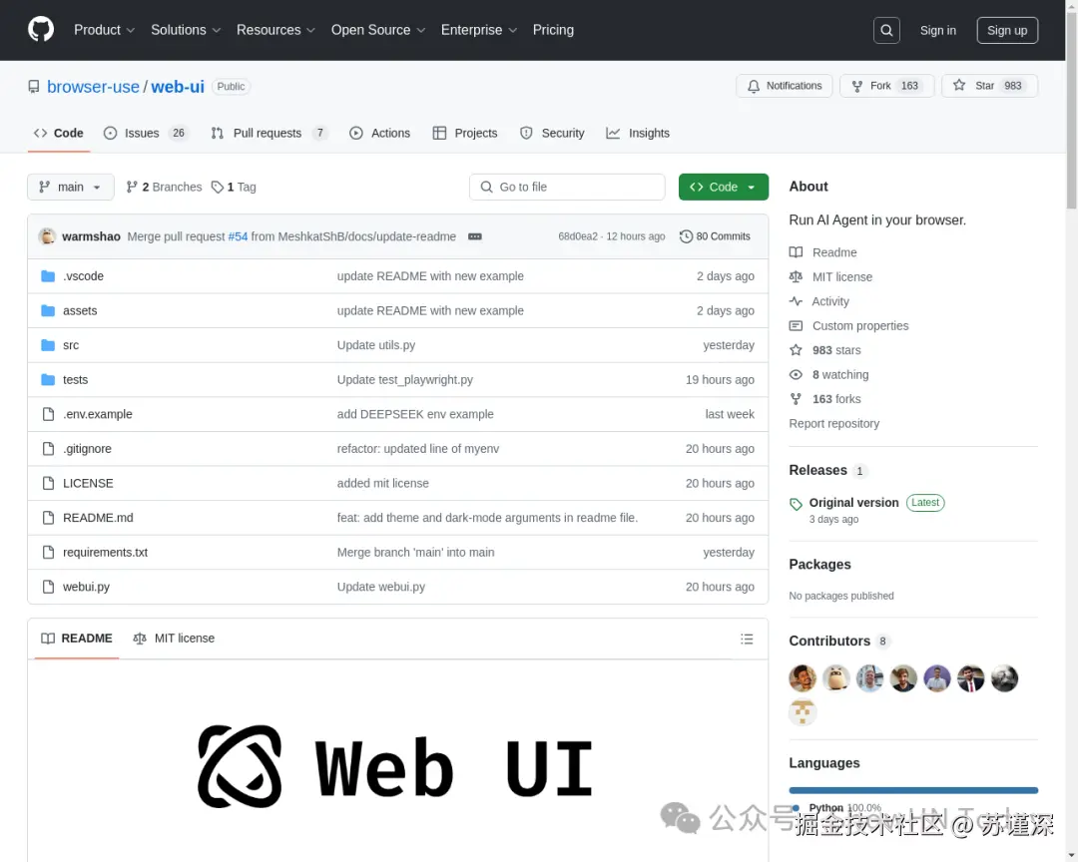Switch branch using the main dropdown
Screen dimensions: 1078x862
click(71, 187)
